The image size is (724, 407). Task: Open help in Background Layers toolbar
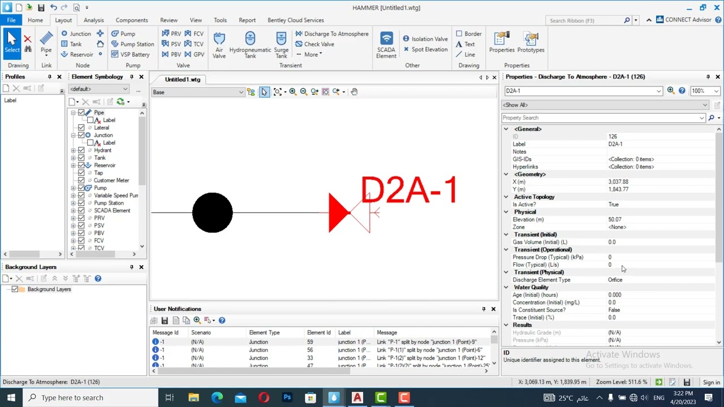98,278
